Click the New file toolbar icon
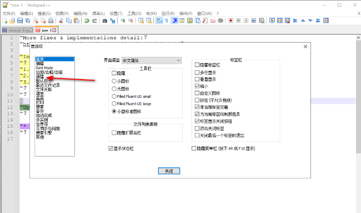The width and height of the screenshot is (361, 213). point(5,20)
